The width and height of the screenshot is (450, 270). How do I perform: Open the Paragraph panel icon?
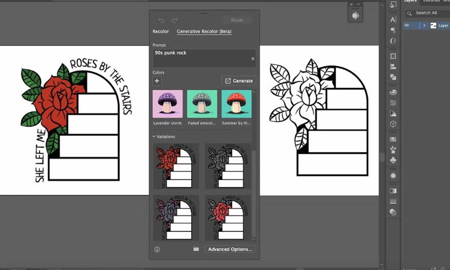pos(393,30)
